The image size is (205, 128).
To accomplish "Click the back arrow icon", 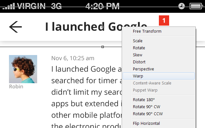I will 15,27.
